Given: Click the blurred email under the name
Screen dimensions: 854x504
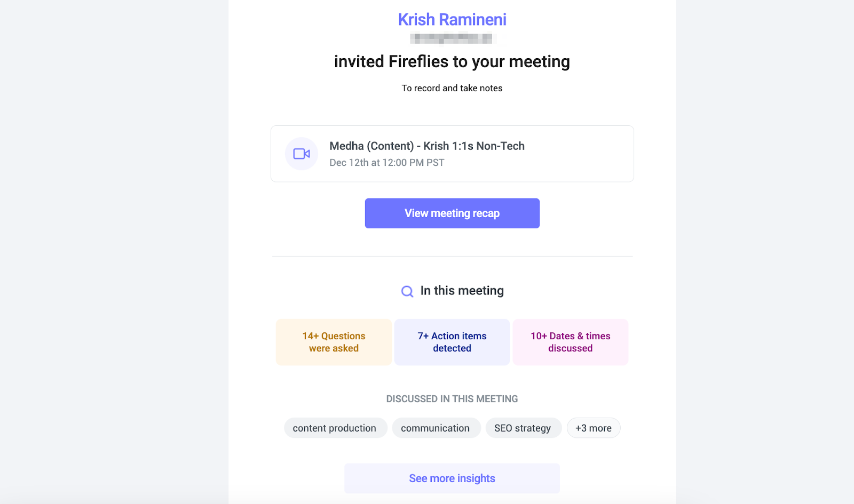Looking at the screenshot, I should [452, 38].
